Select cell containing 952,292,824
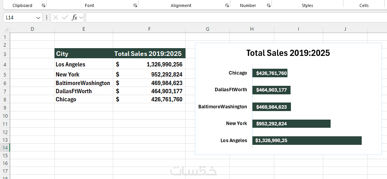The height and width of the screenshot is (179, 387). click(149, 75)
